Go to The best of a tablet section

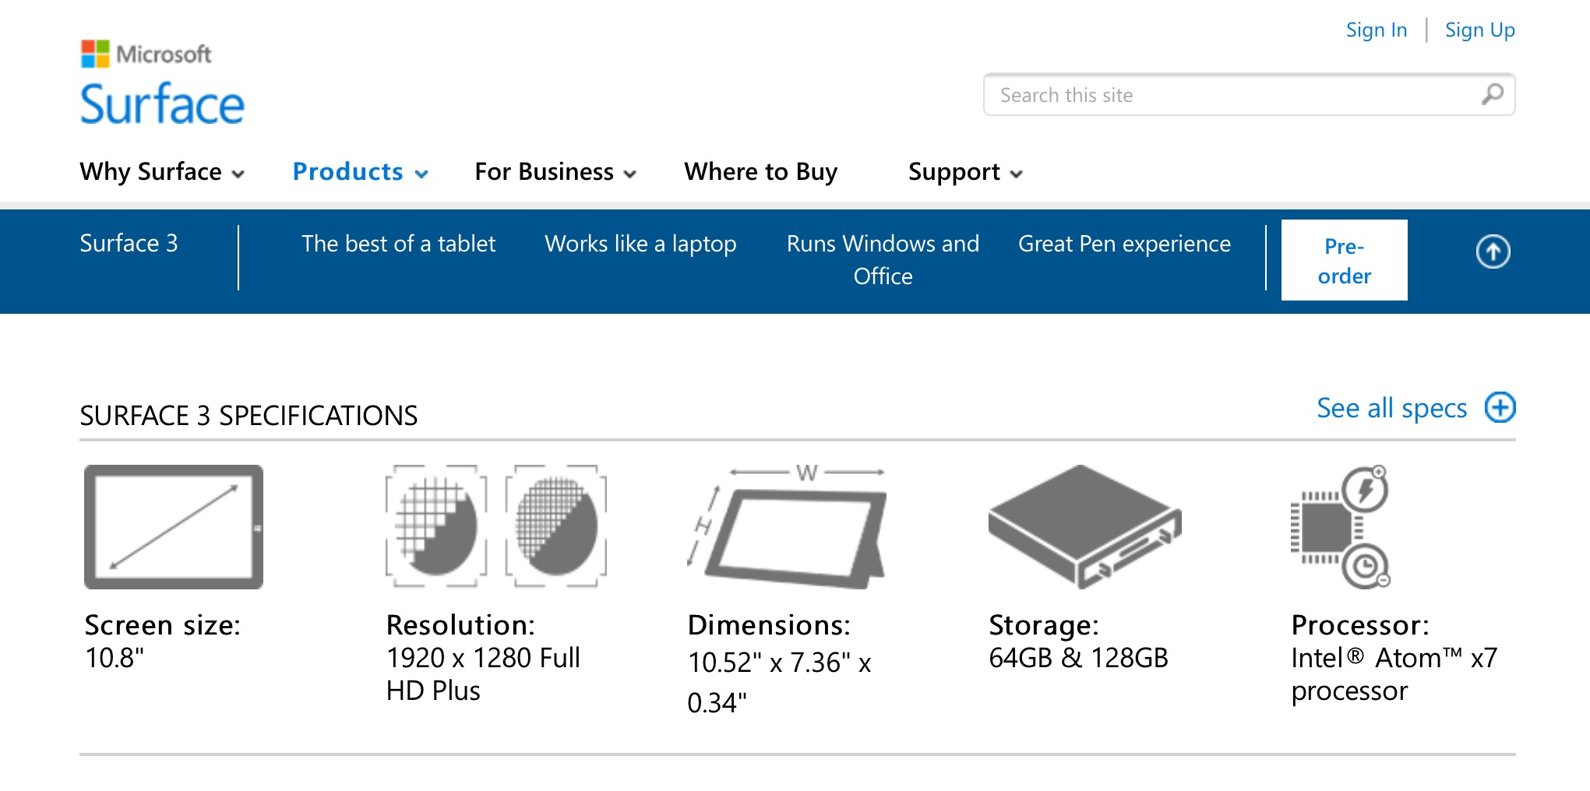pos(398,244)
